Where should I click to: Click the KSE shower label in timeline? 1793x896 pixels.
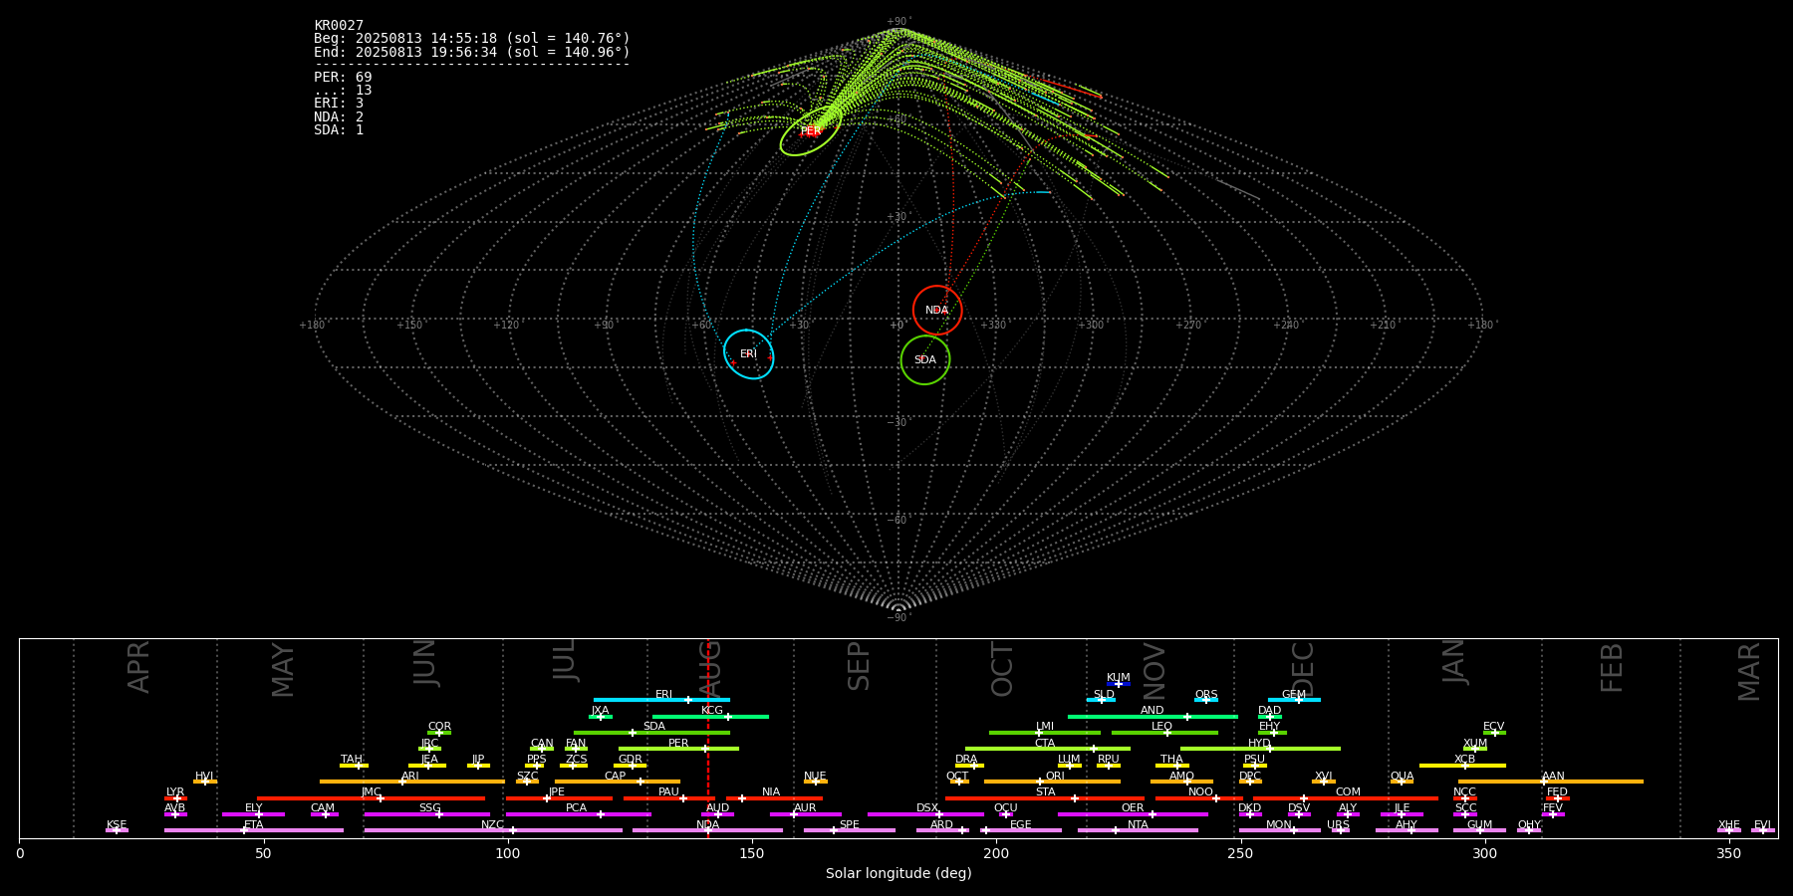tap(117, 824)
